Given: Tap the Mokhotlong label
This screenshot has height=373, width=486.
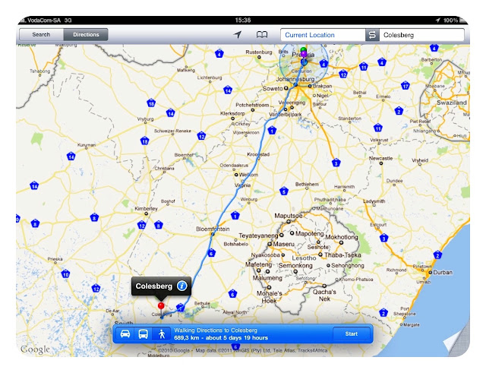Looking at the screenshot, I should [x=341, y=237].
